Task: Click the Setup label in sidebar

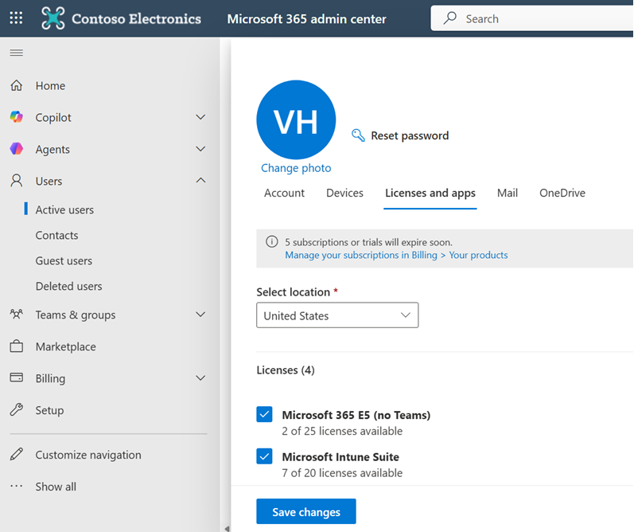Action: 50,410
